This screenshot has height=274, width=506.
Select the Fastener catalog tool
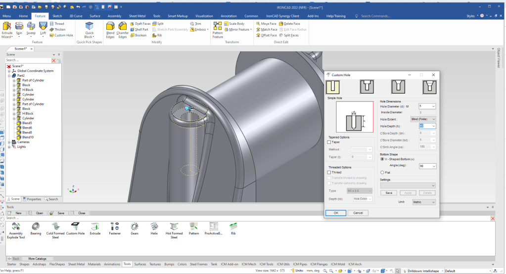114,229
